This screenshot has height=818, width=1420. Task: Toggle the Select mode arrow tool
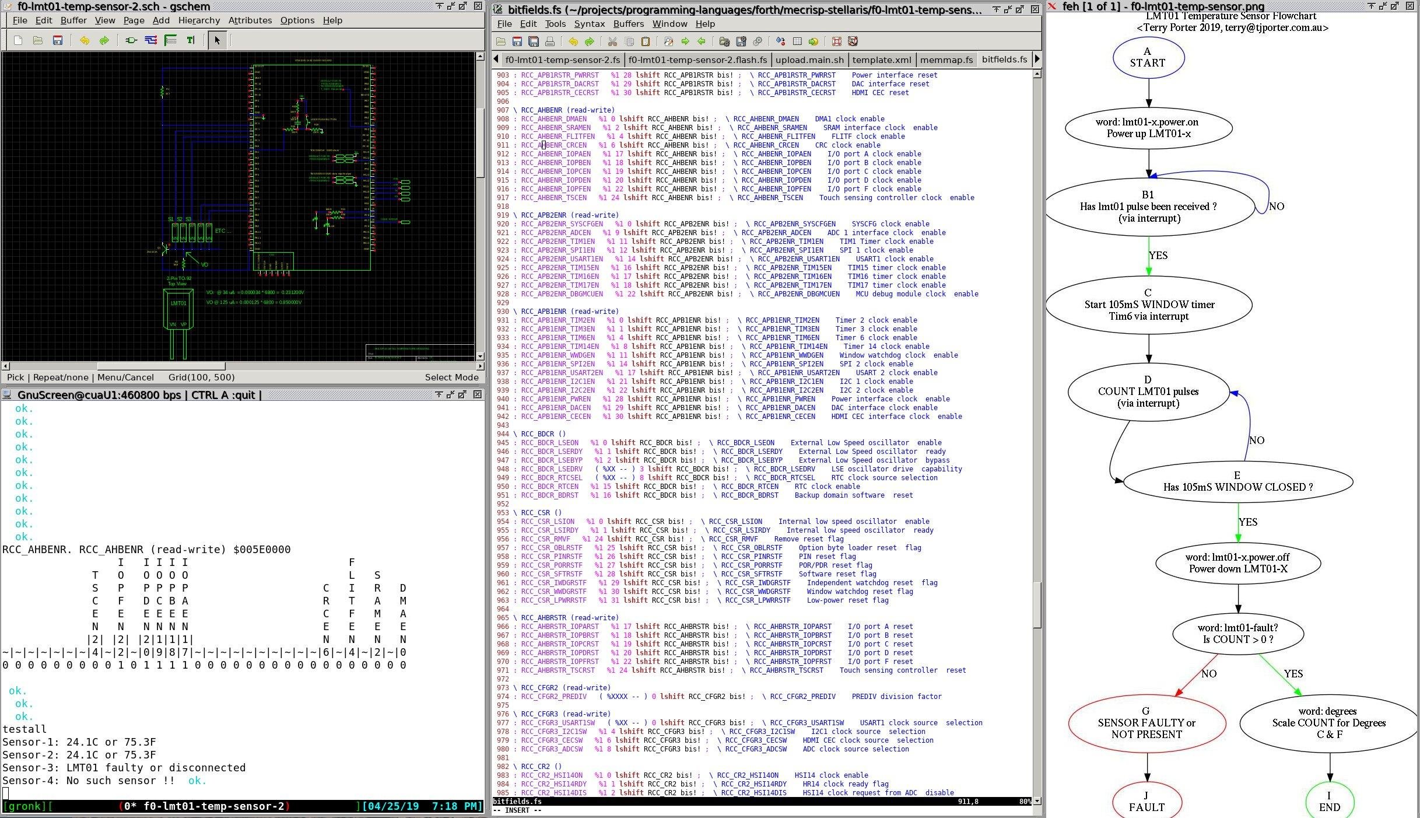coord(218,40)
